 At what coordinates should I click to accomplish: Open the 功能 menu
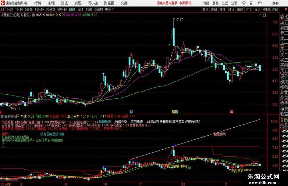(206, 3)
